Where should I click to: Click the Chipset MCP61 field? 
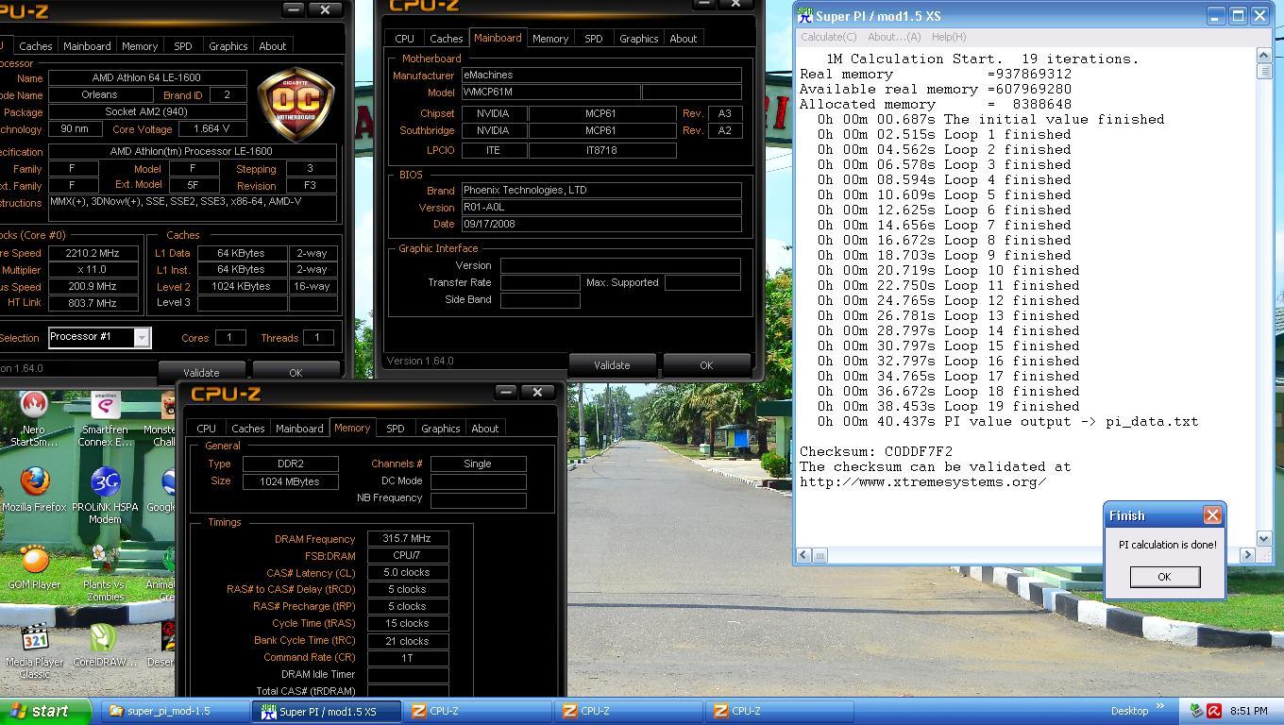coord(601,113)
